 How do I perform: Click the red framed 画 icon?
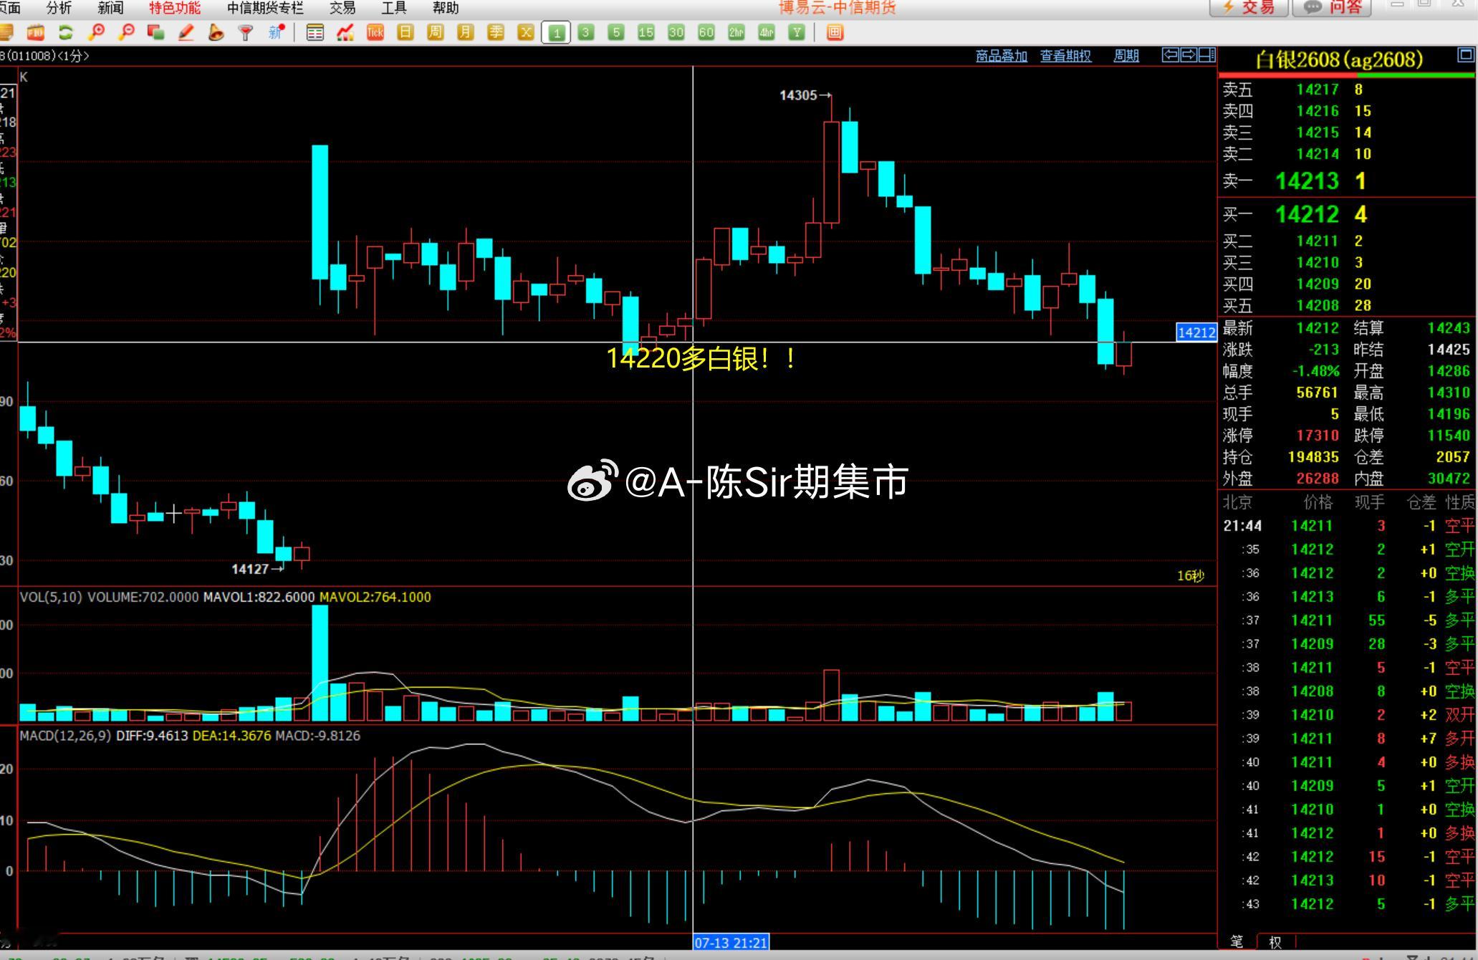tap(835, 32)
